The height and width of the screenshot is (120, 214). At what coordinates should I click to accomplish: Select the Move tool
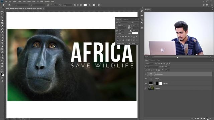[2, 11]
